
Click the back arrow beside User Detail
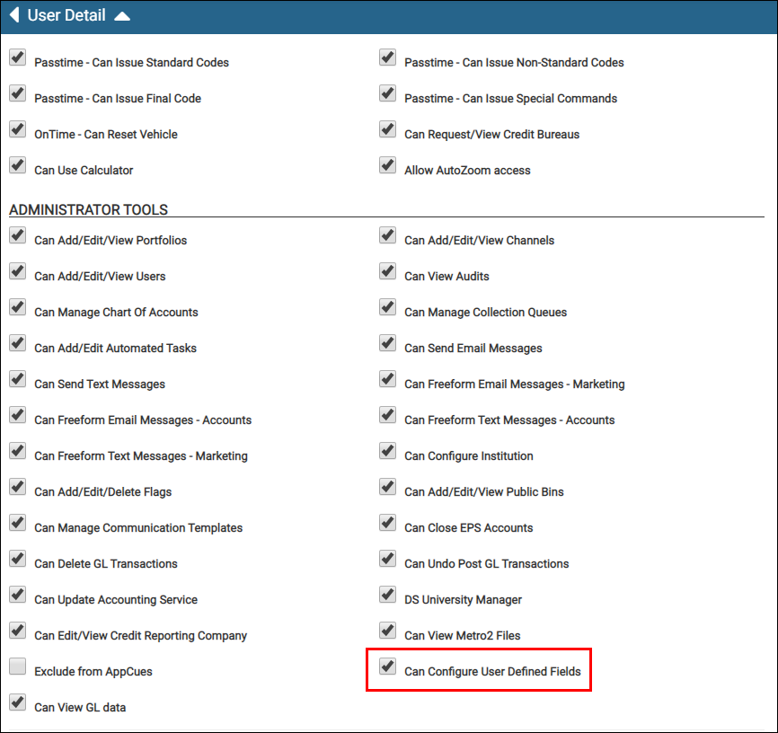coord(14,15)
